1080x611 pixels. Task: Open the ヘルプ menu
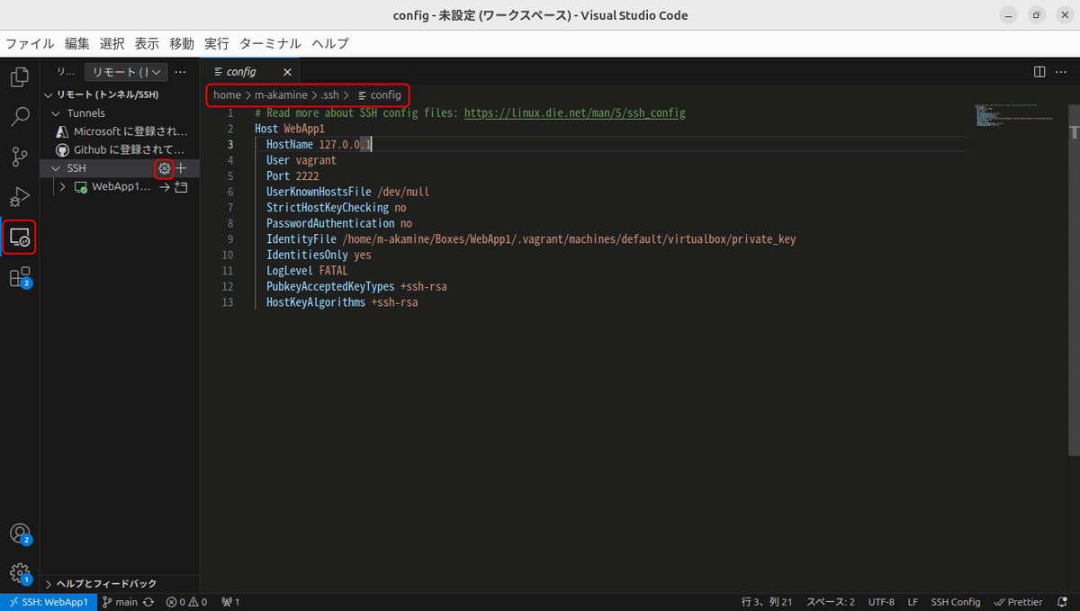330,43
